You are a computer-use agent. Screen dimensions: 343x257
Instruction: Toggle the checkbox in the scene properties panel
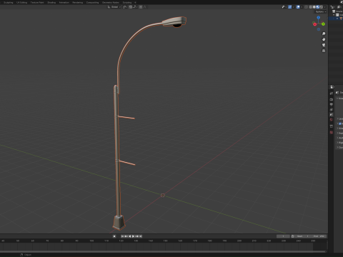tap(340, 124)
